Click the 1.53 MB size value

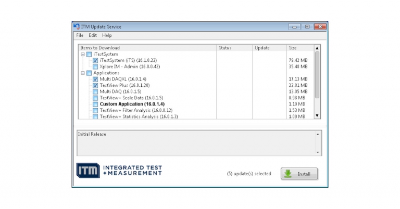(297, 110)
